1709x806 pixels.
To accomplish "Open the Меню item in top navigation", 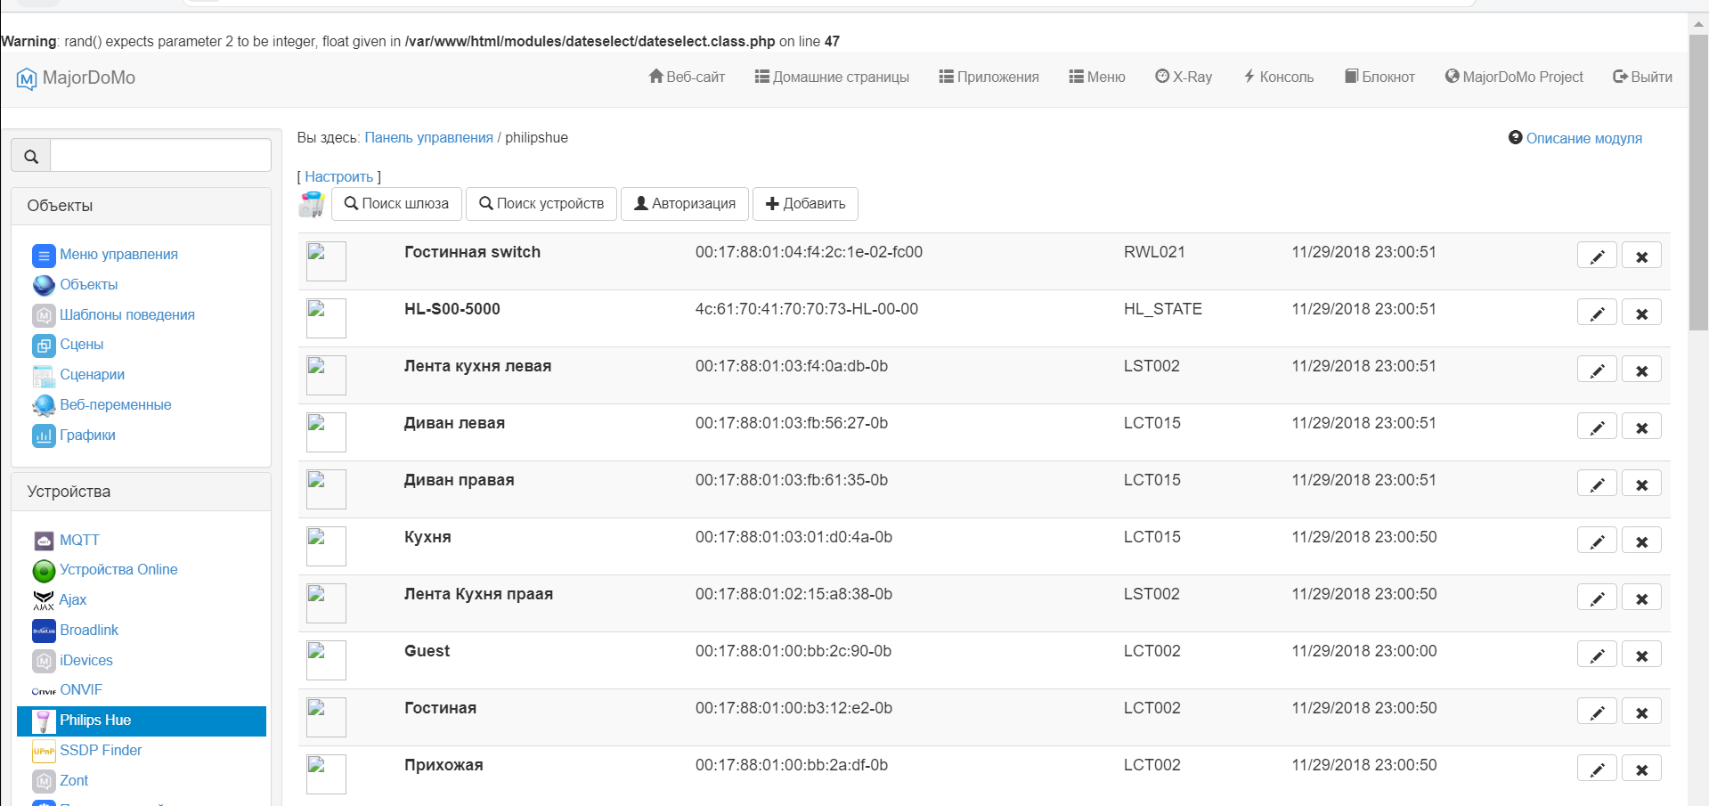I will [1096, 77].
